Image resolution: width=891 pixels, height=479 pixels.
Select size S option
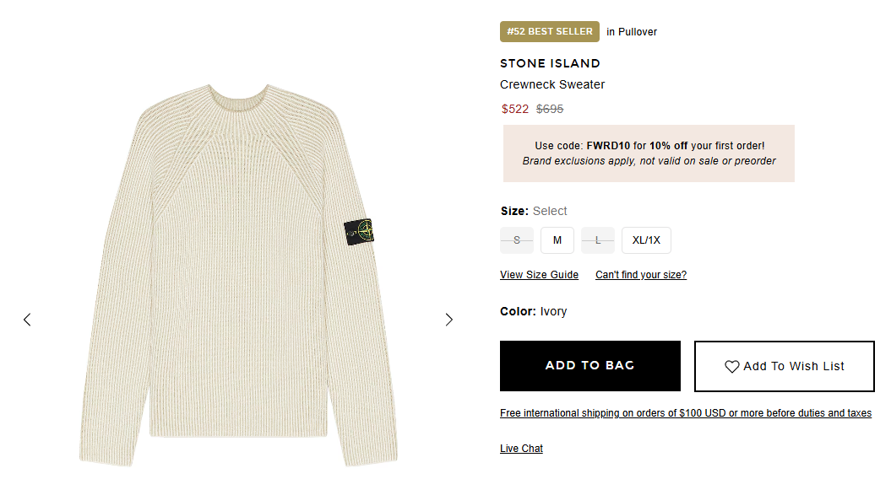(517, 240)
